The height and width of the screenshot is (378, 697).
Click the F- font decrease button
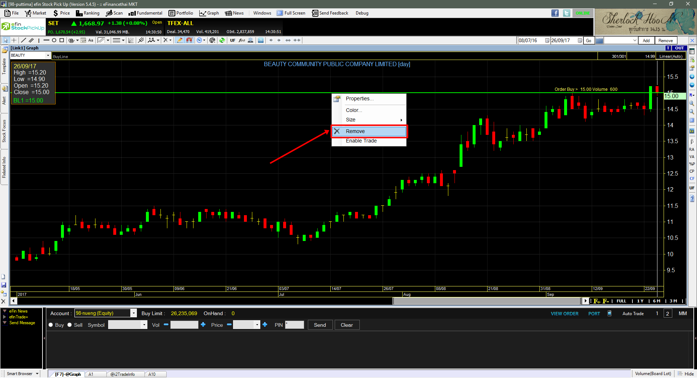[606, 301]
